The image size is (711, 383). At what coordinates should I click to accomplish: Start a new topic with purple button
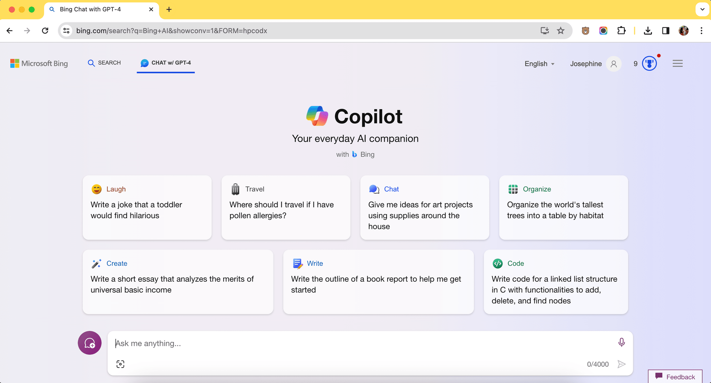pos(90,343)
